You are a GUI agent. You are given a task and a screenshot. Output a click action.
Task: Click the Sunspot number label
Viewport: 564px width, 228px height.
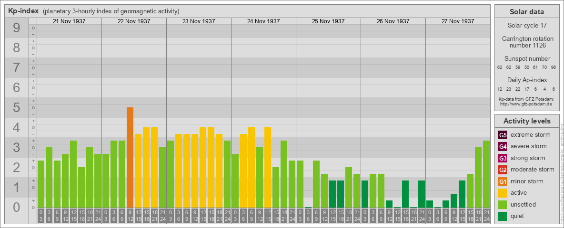(x=526, y=58)
